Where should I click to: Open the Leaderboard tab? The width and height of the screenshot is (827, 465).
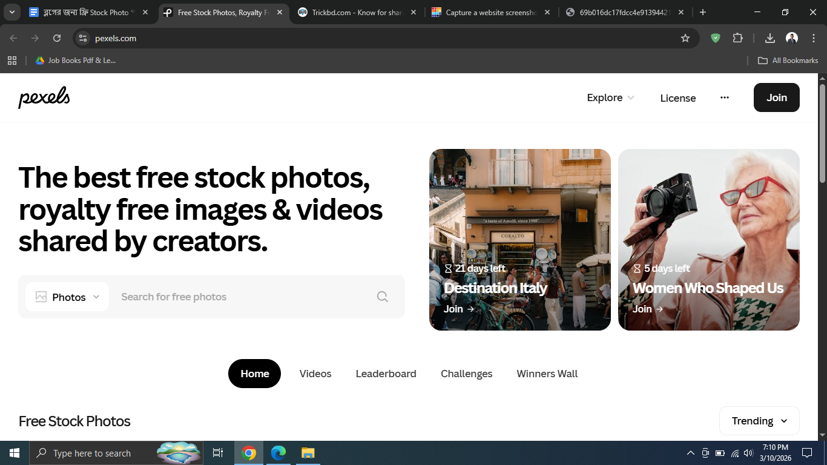pyautogui.click(x=386, y=374)
